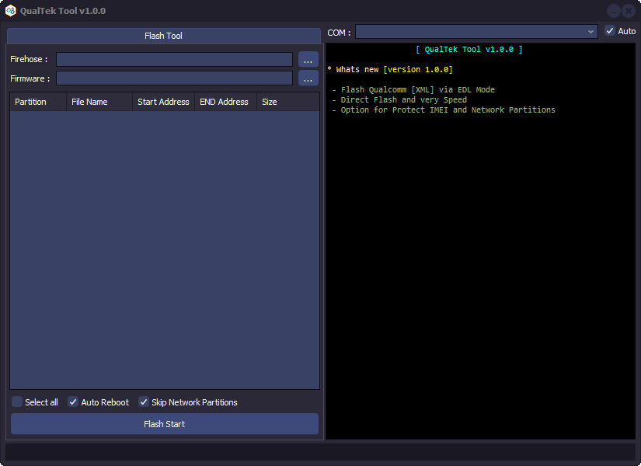Click the Firehose label
The width and height of the screenshot is (641, 466).
tap(29, 59)
